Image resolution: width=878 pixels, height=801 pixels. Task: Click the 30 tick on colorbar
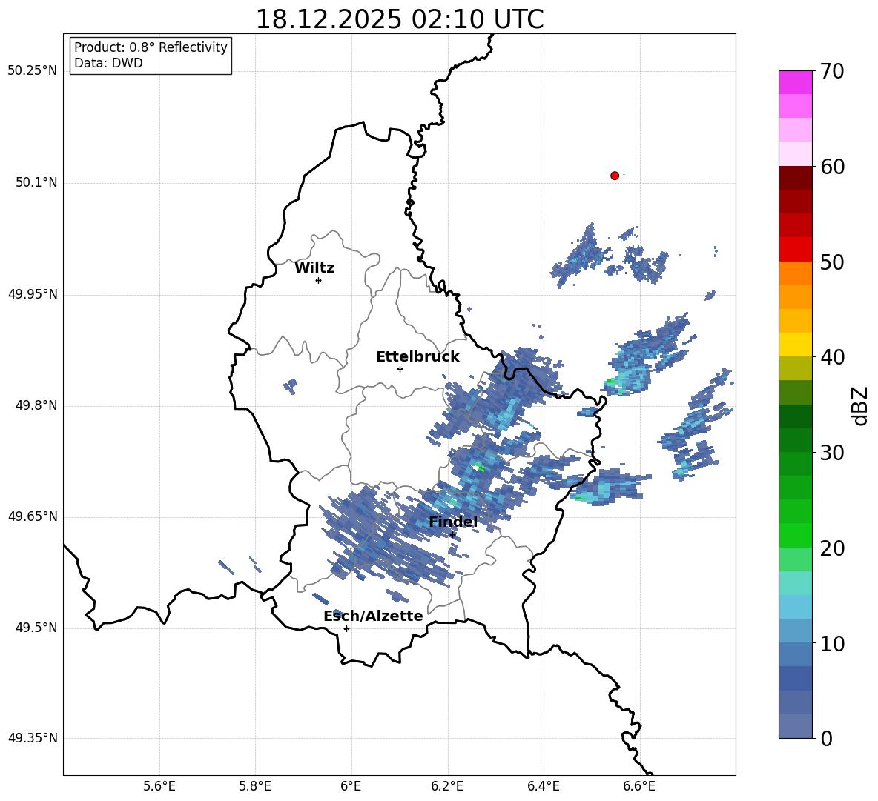pos(832,453)
